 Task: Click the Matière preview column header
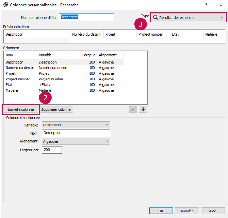(x=214, y=34)
